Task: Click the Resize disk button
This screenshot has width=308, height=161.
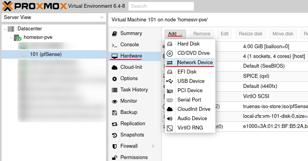Action: [251, 34]
